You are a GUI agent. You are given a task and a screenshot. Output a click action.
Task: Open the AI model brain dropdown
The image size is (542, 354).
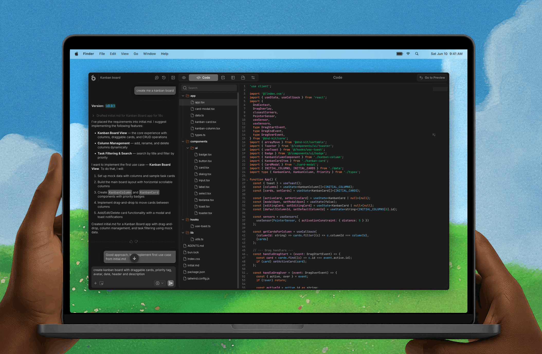pyautogui.click(x=159, y=283)
